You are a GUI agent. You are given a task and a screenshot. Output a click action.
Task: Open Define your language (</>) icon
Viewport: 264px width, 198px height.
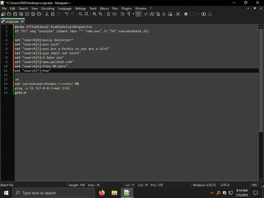click(146, 14)
